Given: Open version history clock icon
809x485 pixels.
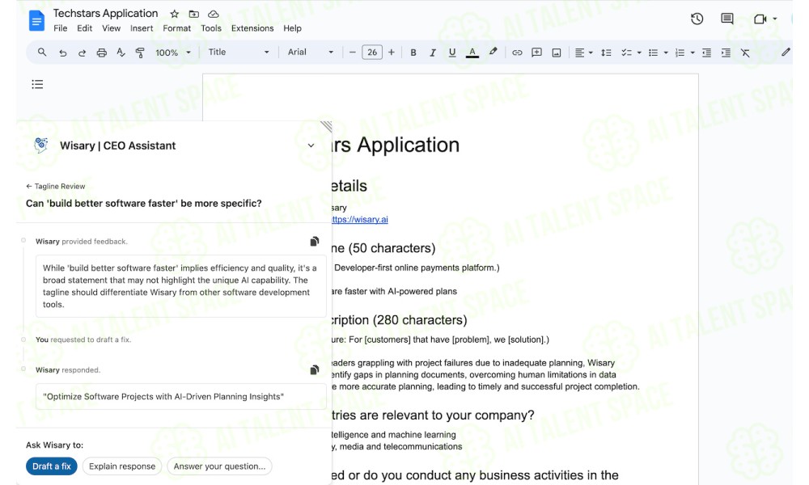Looking at the screenshot, I should (697, 19).
